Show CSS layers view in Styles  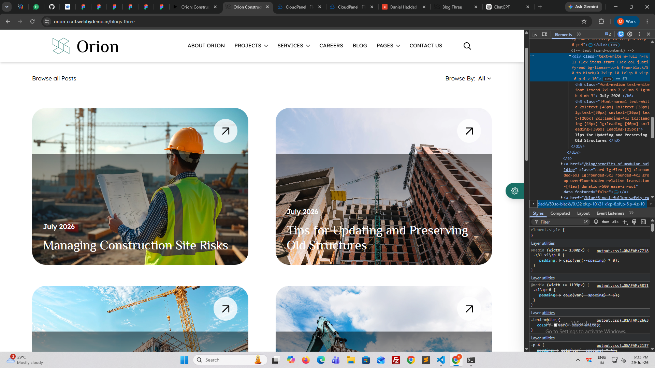[596, 222]
